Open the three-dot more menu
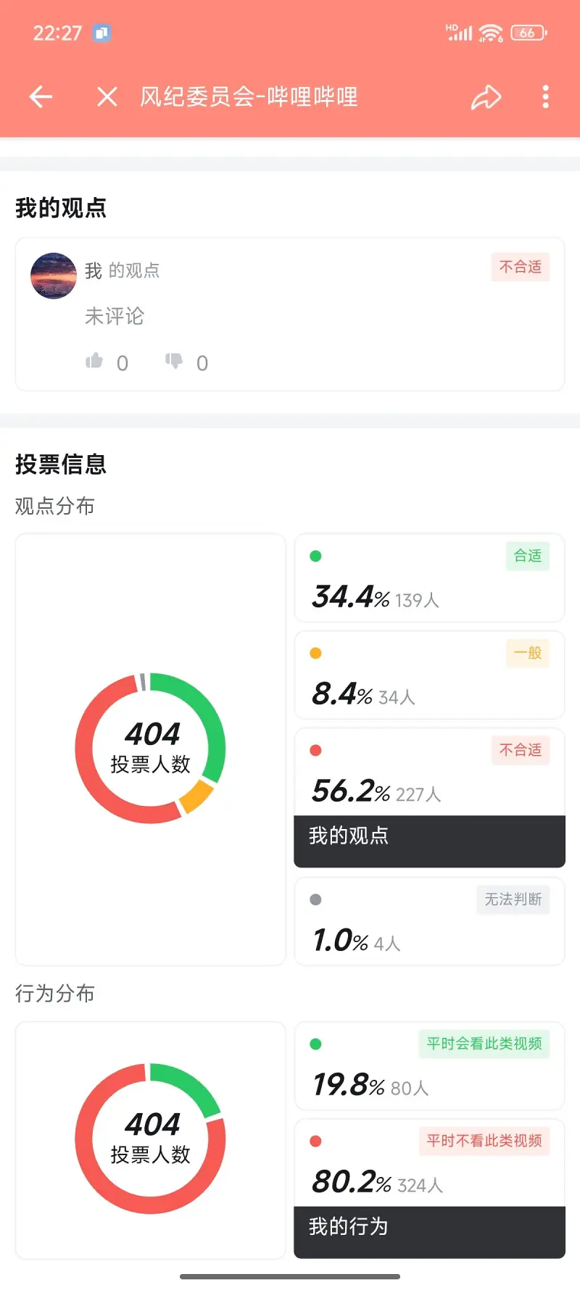This screenshot has width=580, height=1290. (x=545, y=97)
